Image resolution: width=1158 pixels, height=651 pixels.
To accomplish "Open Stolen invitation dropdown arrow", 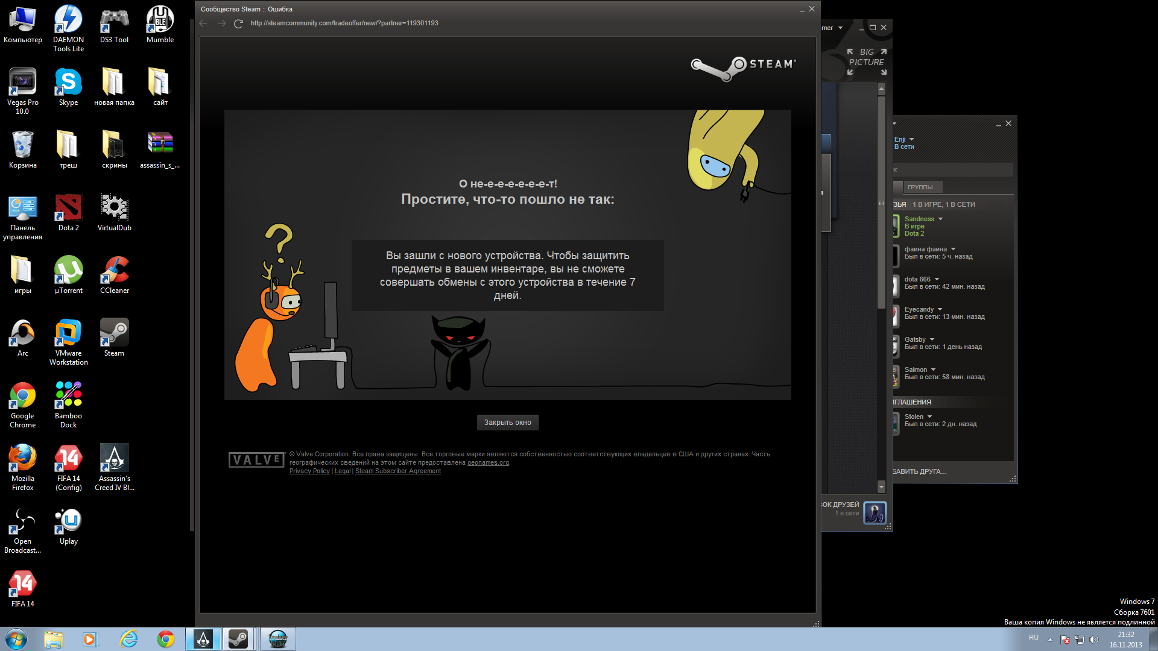I will pyautogui.click(x=929, y=417).
